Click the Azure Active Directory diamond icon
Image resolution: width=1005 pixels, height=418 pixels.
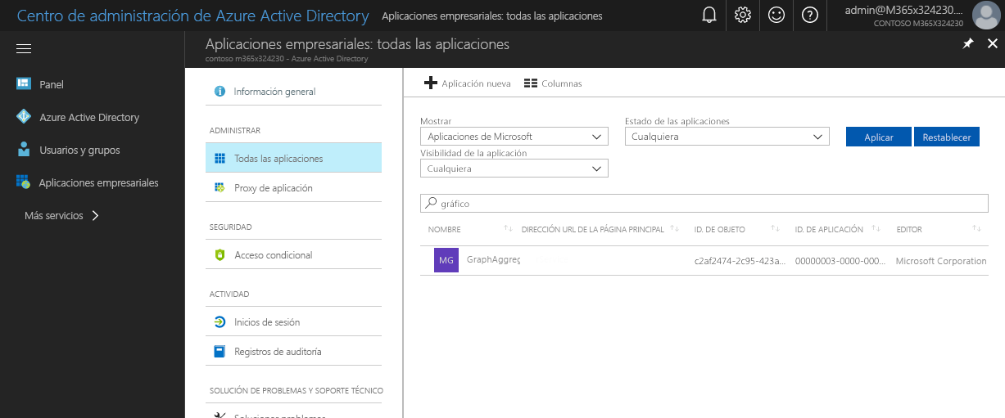[x=24, y=117]
